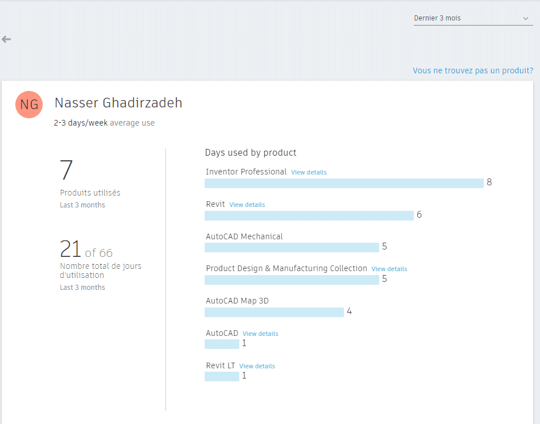Click the 'AutoCAD Map 3D' product label
The height and width of the screenshot is (424, 540).
(237, 301)
